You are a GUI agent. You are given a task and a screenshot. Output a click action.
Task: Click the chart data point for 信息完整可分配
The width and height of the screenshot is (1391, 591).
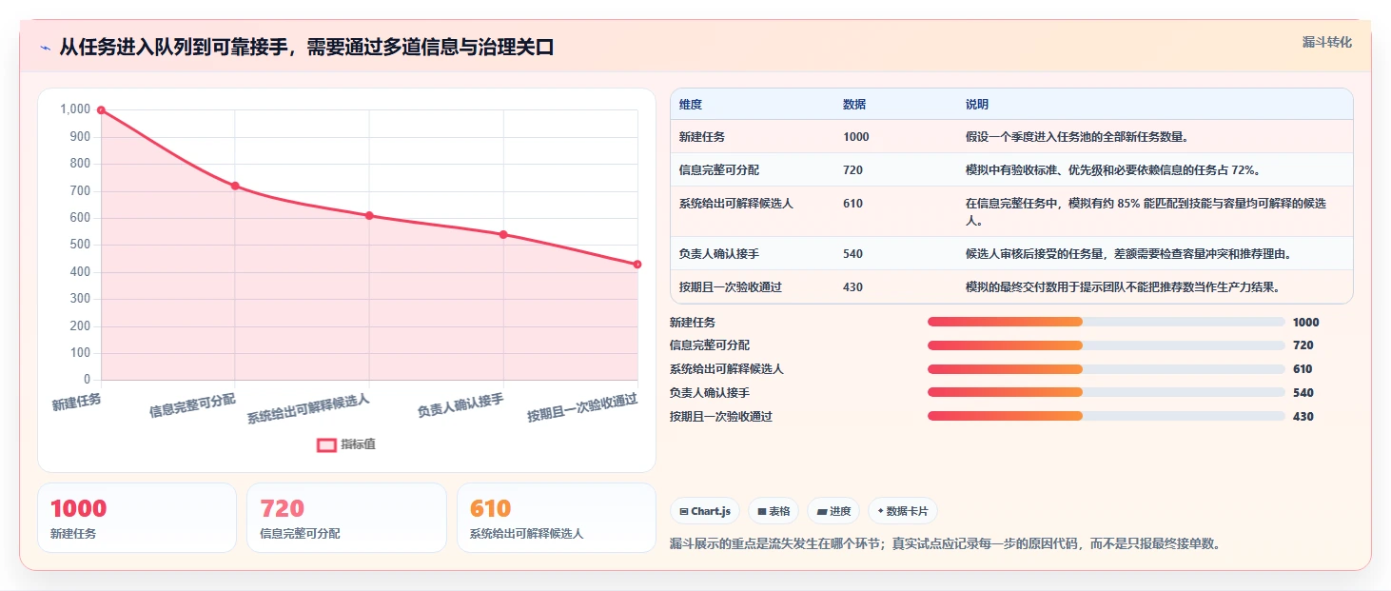click(235, 186)
